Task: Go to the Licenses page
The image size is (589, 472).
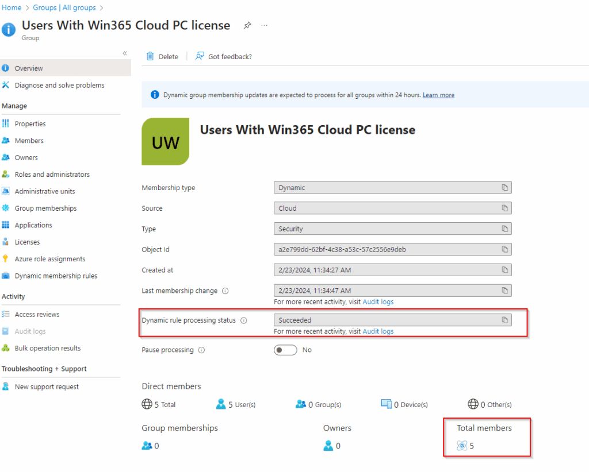Action: (x=27, y=242)
